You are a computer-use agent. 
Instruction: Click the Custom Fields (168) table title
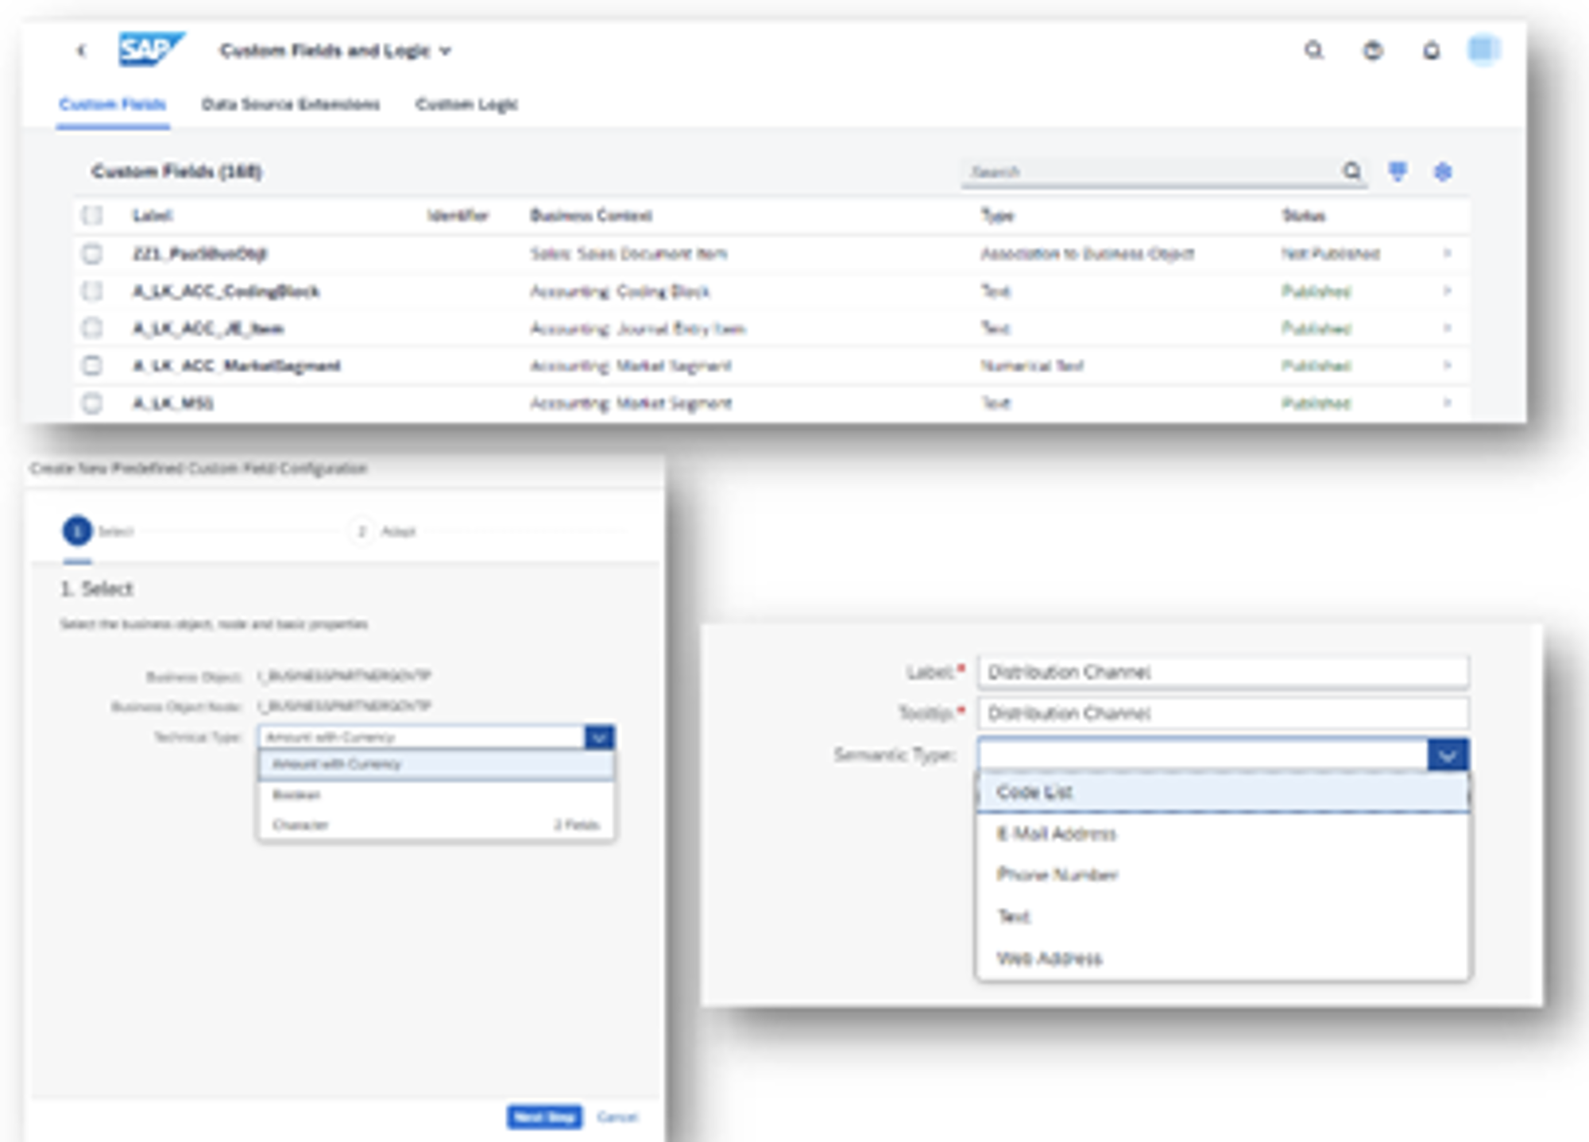[x=176, y=171]
